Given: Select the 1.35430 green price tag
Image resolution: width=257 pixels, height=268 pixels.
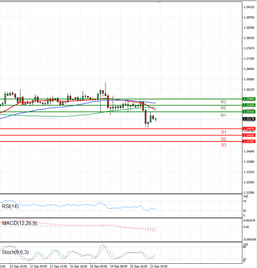Looking at the screenshot, I should tap(248, 112).
